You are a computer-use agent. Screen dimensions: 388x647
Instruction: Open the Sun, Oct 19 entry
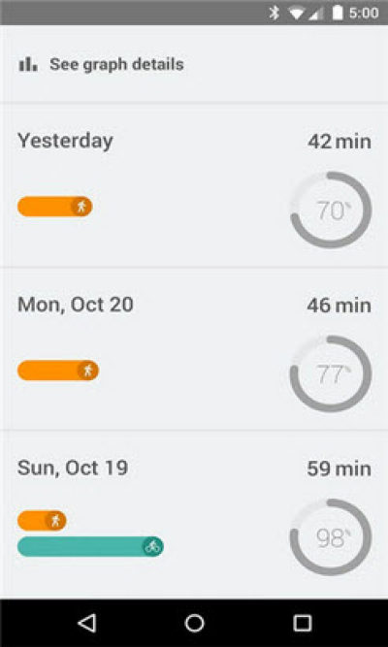click(x=194, y=515)
